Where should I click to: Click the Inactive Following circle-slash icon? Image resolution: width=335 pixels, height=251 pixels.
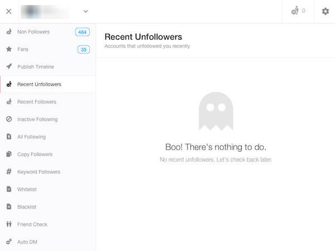coord(9,119)
